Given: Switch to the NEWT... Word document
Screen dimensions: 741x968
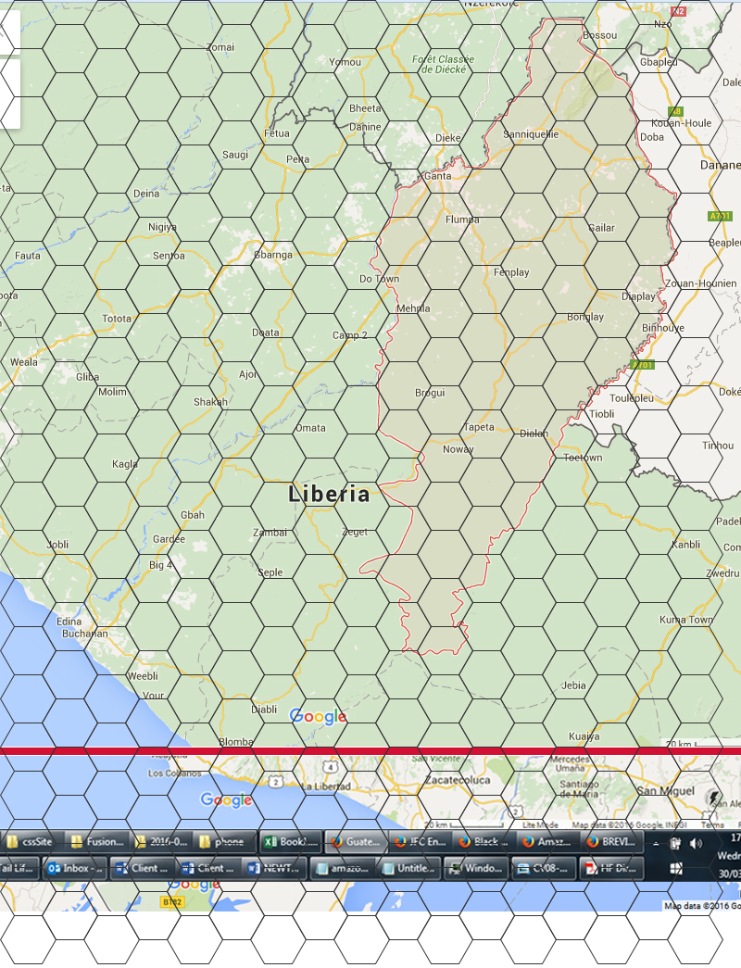Looking at the screenshot, I should (273, 869).
